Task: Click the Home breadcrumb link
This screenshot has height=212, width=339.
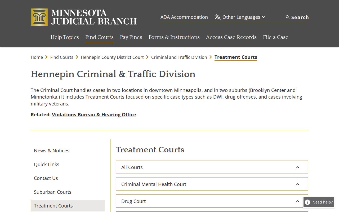Action: pos(37,57)
